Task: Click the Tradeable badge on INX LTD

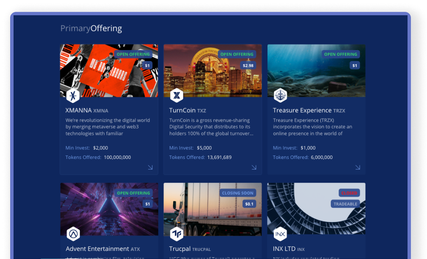Action: 345,204
